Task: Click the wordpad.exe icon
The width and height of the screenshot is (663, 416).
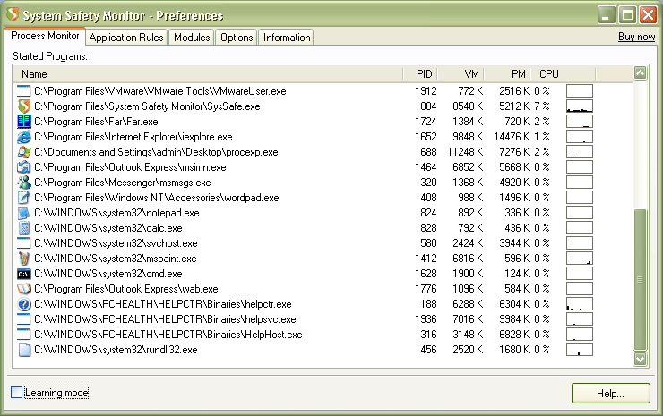Action: (23, 197)
